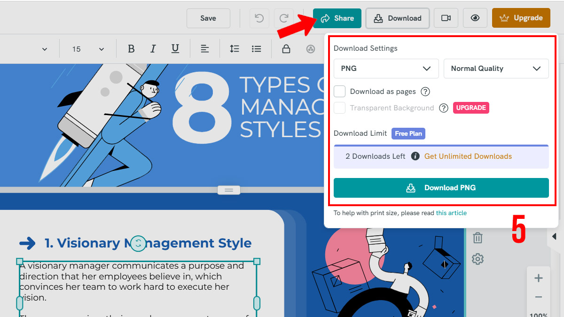The image size is (564, 317).
Task: Click help icon next to Transparent Background
Action: (443, 108)
